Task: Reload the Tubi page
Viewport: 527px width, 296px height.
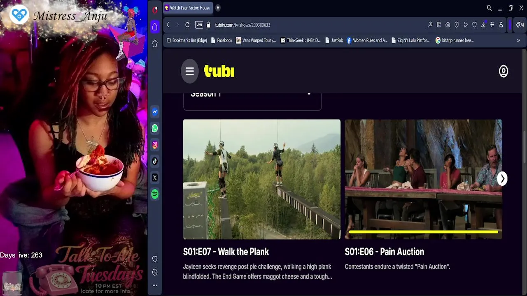Action: tap(187, 25)
